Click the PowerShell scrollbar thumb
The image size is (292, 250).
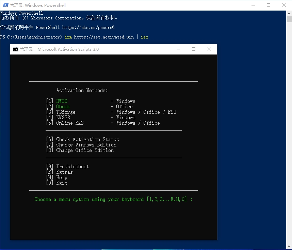click(x=289, y=19)
